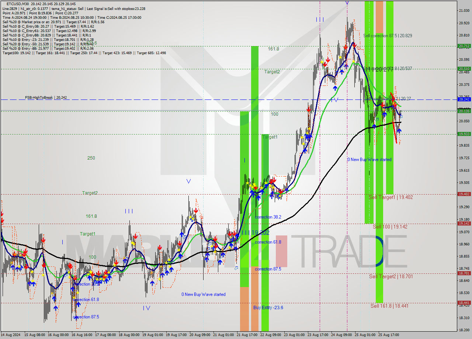
Task: Select the 20 Aug 09:00 time axis label
Action: click(x=200, y=335)
